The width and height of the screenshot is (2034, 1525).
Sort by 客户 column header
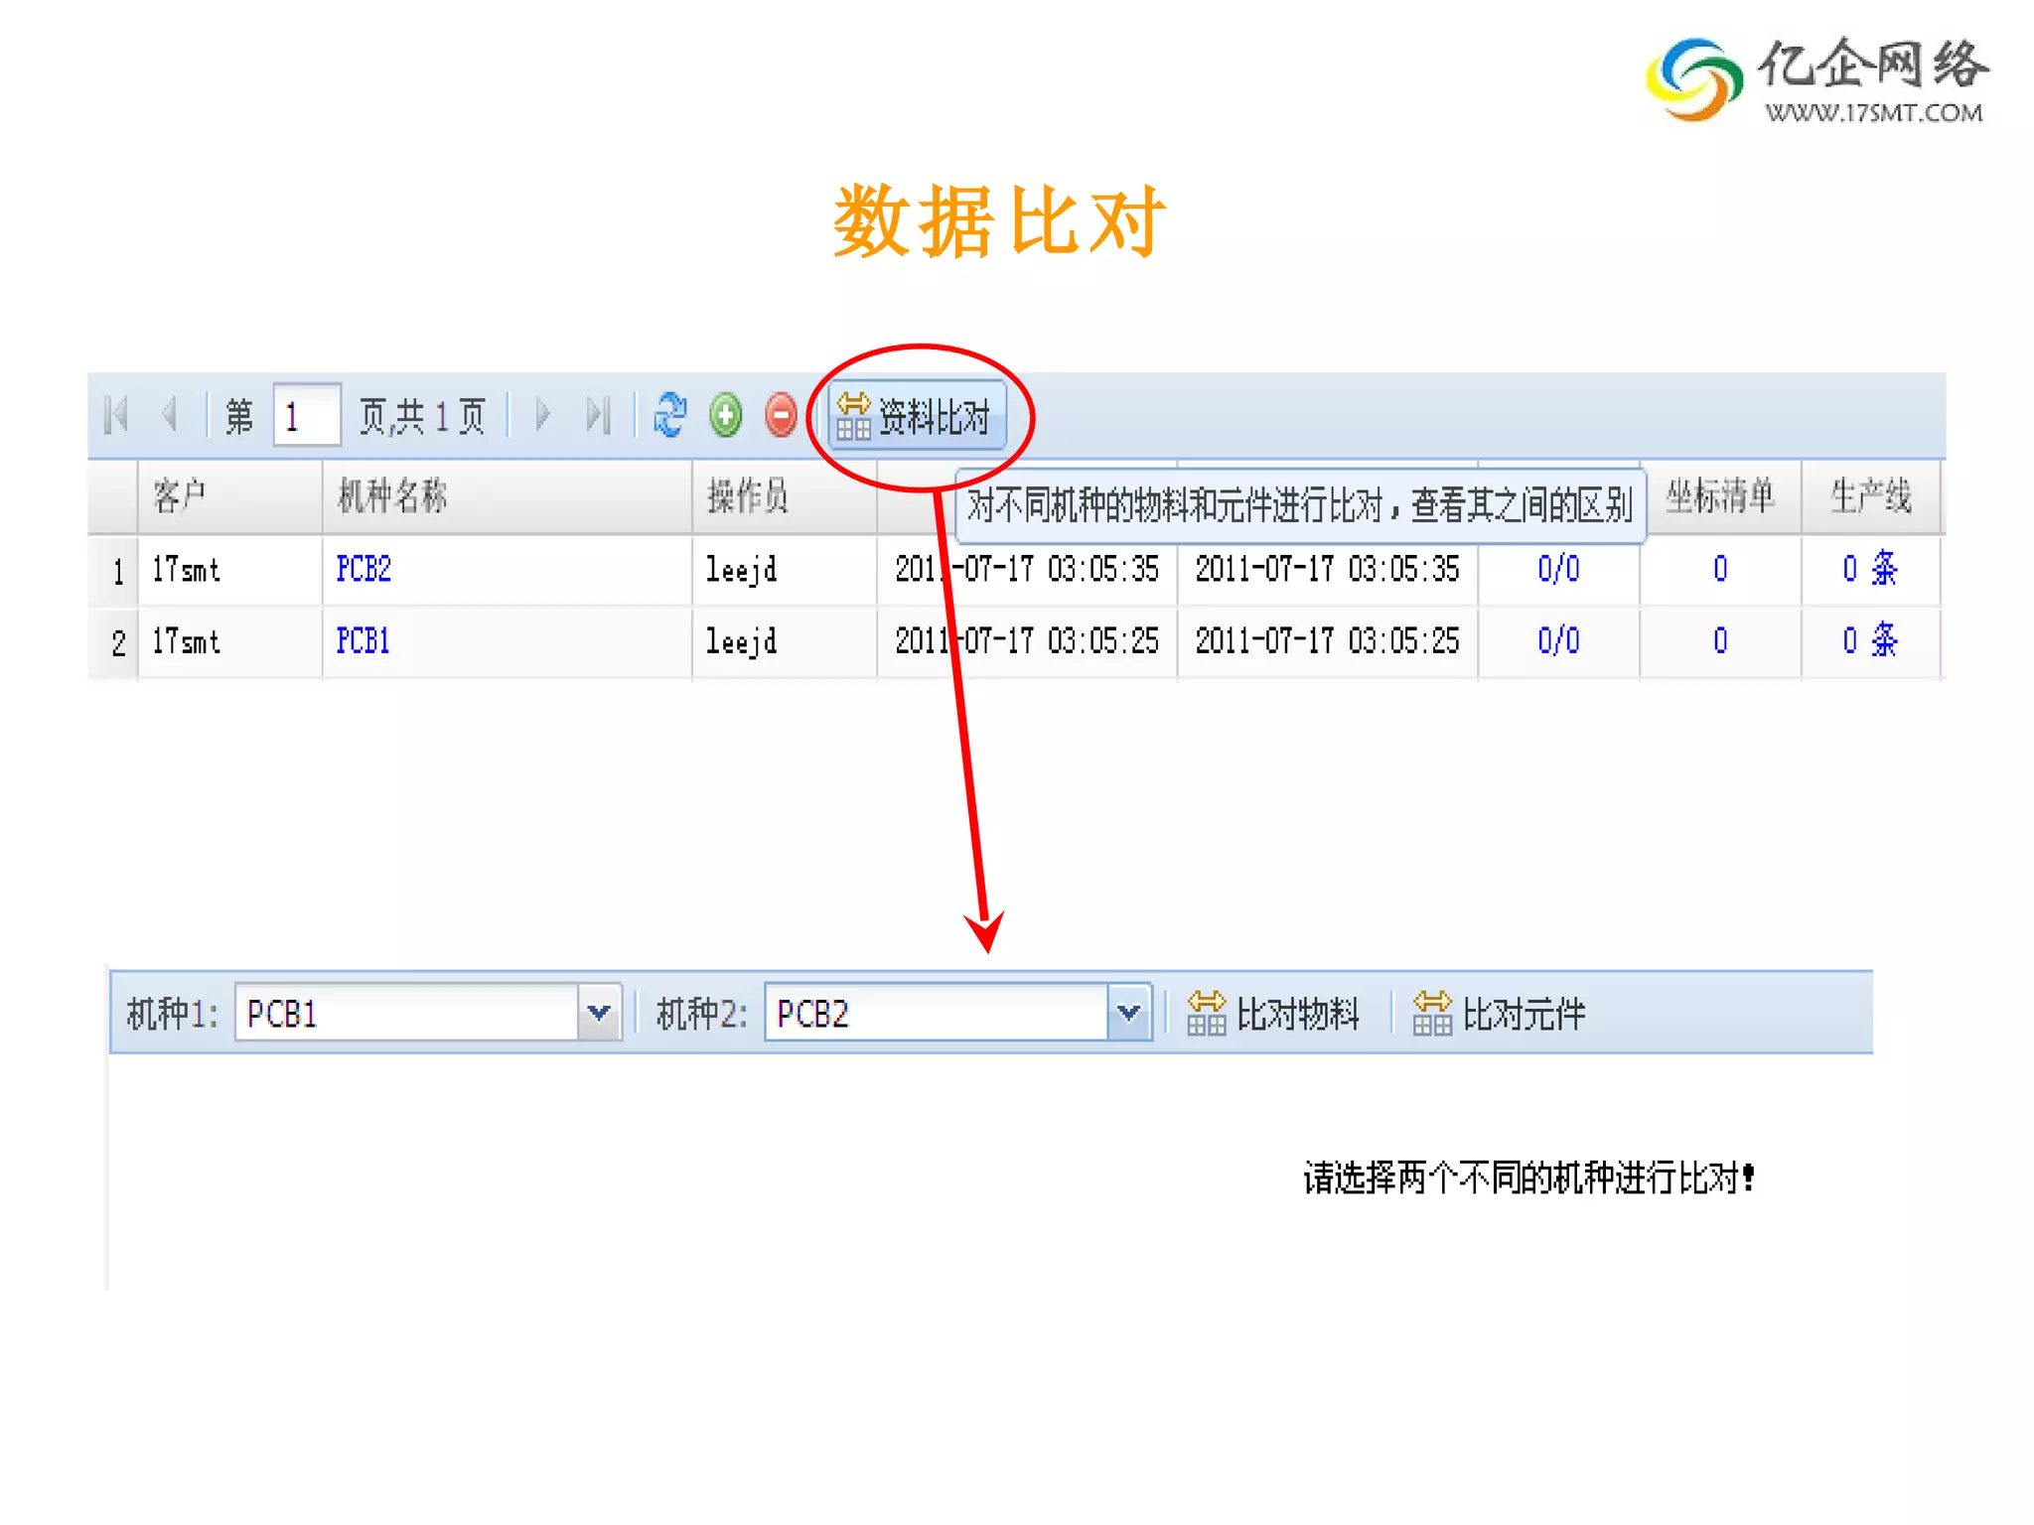[229, 496]
